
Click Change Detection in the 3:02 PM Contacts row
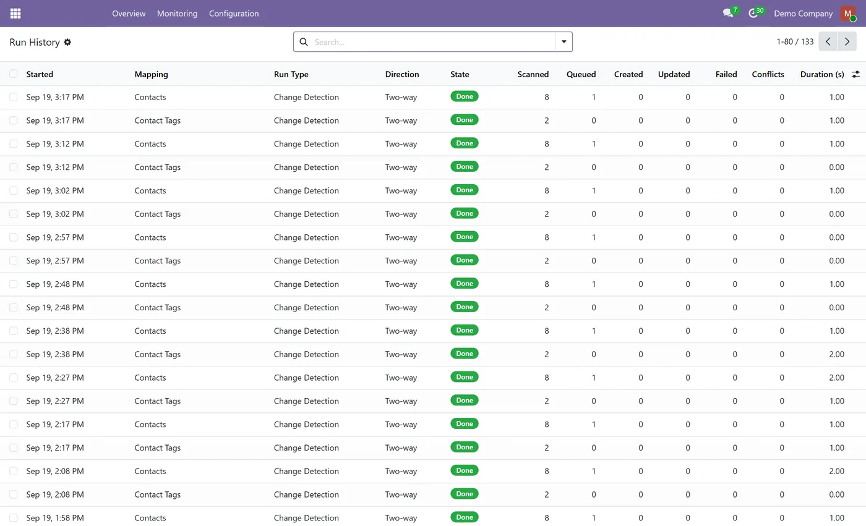(306, 190)
